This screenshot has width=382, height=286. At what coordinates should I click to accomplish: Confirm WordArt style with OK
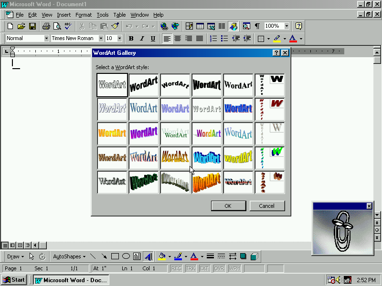228,206
